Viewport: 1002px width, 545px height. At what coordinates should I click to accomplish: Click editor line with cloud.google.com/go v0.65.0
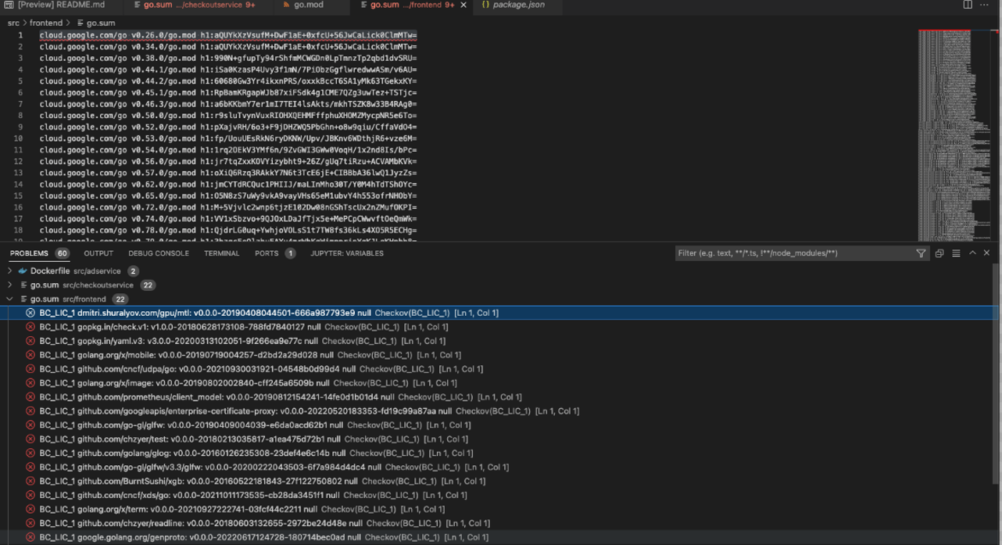(228, 196)
